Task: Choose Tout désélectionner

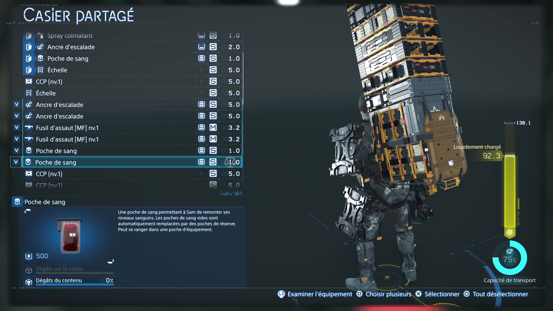Action: pyautogui.click(x=500, y=294)
